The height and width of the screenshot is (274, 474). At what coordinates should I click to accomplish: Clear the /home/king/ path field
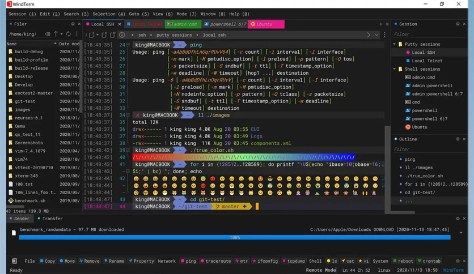pos(48,34)
